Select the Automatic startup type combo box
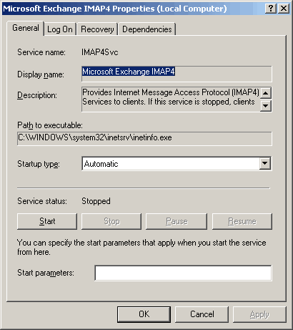 tap(177, 163)
